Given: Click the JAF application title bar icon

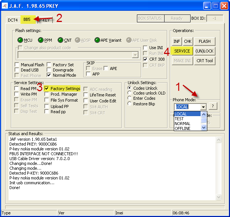Looking at the screenshot, I should (x=5, y=6).
